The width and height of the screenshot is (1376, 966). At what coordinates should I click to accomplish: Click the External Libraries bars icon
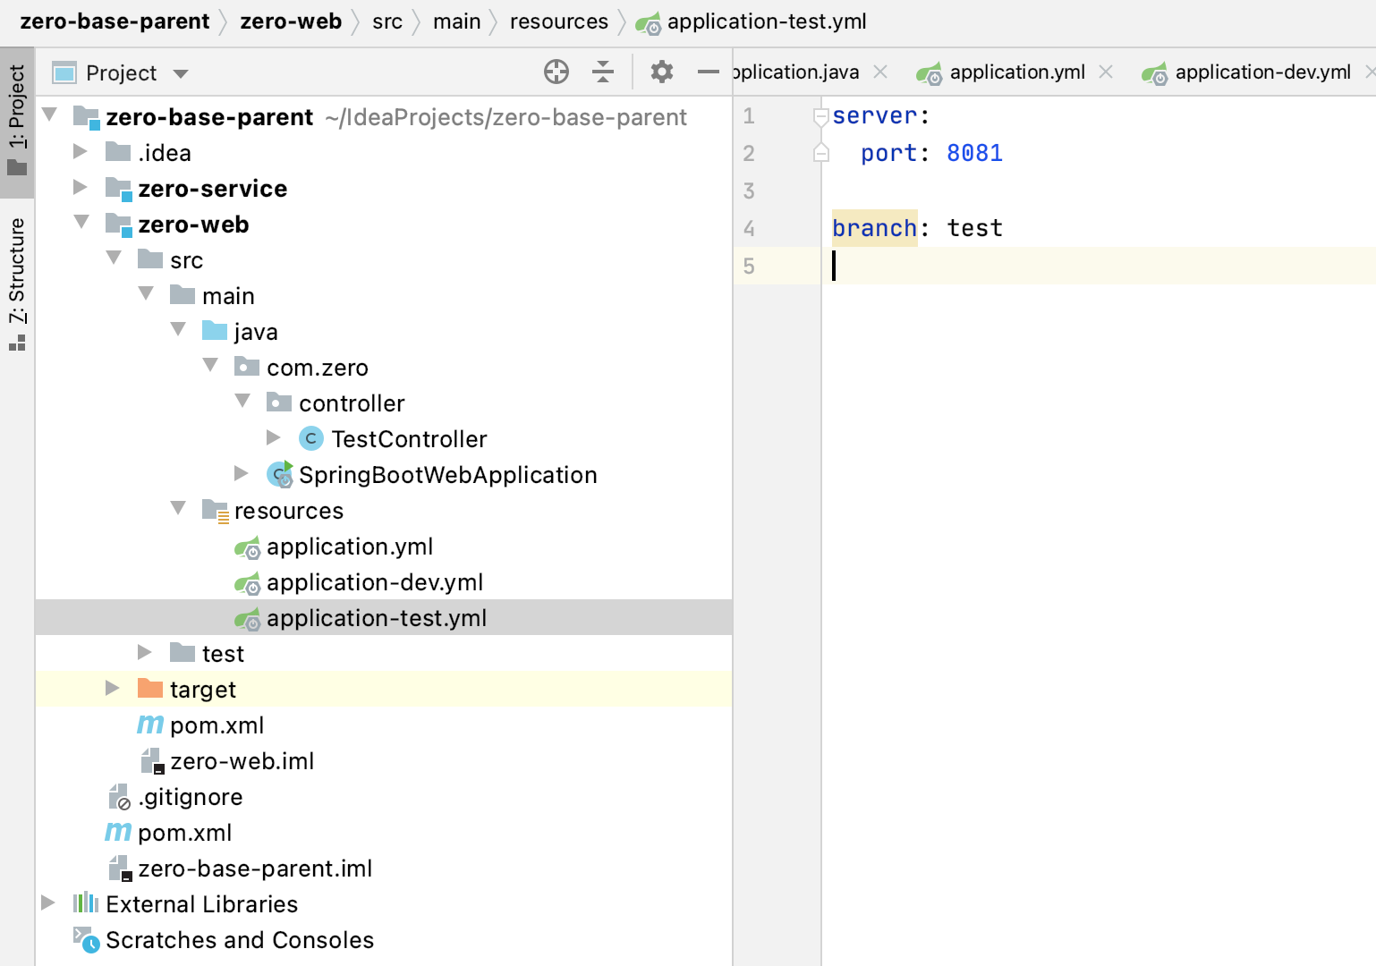click(x=86, y=902)
